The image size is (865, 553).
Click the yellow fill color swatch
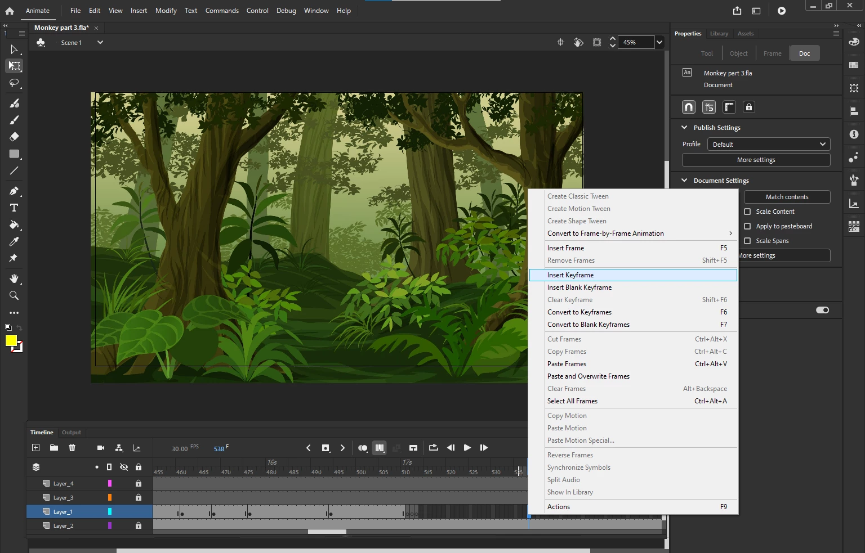click(11, 340)
